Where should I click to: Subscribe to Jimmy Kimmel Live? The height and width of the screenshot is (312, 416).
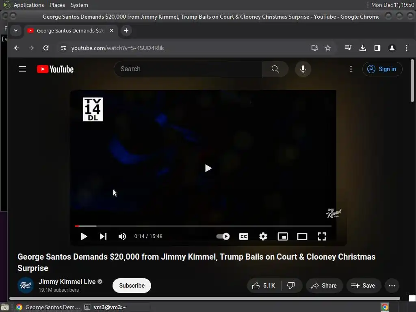tap(132, 286)
